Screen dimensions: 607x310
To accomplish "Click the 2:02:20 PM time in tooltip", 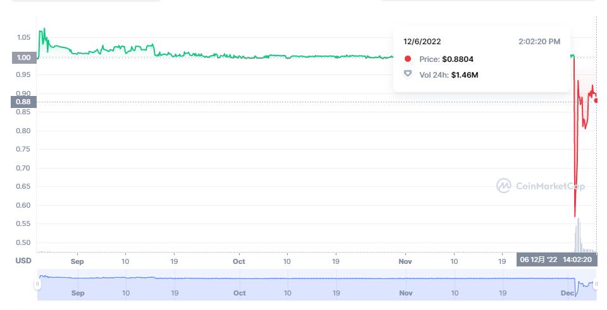I will point(539,42).
